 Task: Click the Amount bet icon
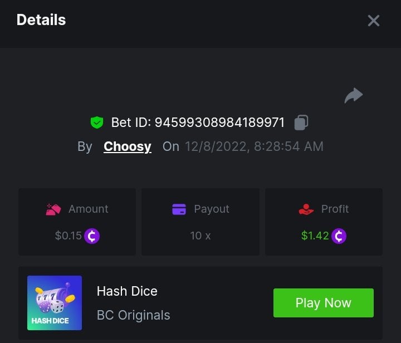[53, 209]
